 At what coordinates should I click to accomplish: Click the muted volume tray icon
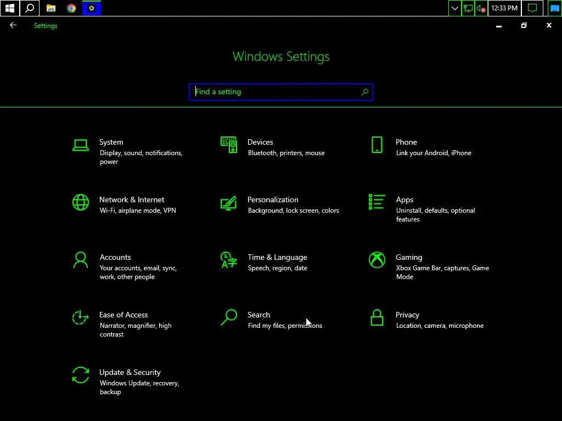[481, 8]
